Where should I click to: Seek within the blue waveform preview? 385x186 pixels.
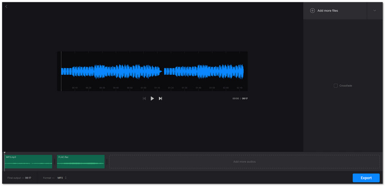(152, 71)
